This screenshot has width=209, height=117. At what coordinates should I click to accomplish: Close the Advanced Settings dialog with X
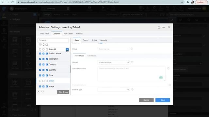[169, 27]
